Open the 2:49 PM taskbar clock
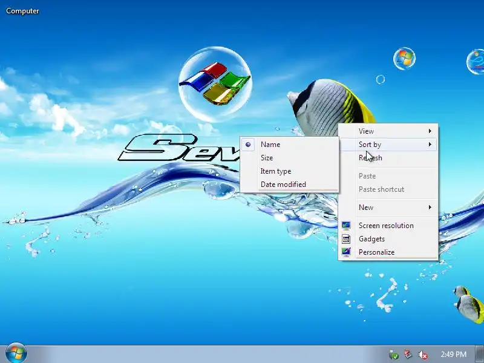484x363 pixels. tap(453, 354)
